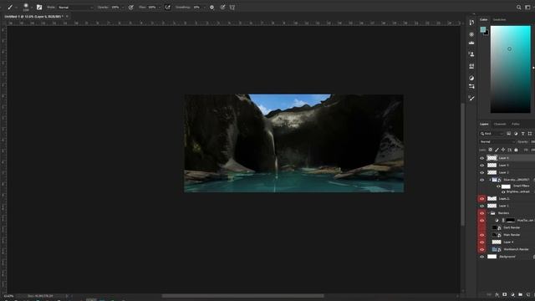The width and height of the screenshot is (535, 301).
Task: Hide the Smart Filters eye icon
Action: [x=498, y=186]
